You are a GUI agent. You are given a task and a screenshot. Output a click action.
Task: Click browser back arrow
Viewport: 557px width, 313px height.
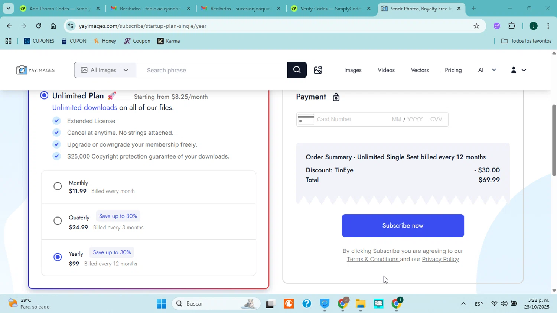[9, 26]
